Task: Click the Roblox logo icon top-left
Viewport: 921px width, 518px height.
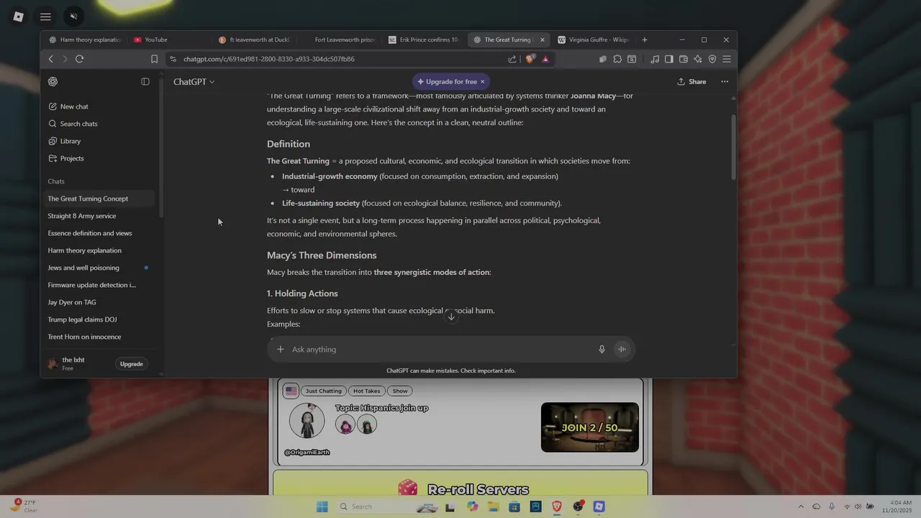Action: click(x=19, y=17)
